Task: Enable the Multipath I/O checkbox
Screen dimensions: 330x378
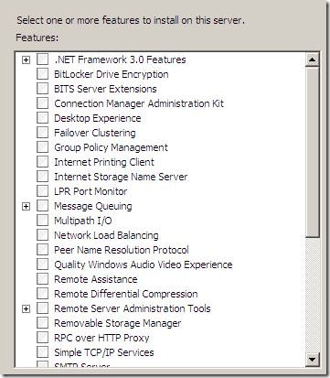Action: 42,221
